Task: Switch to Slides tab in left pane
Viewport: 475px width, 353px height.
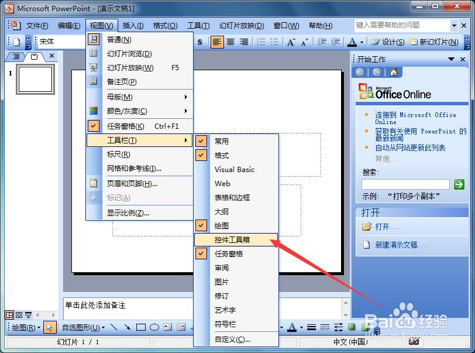Action: click(x=35, y=57)
